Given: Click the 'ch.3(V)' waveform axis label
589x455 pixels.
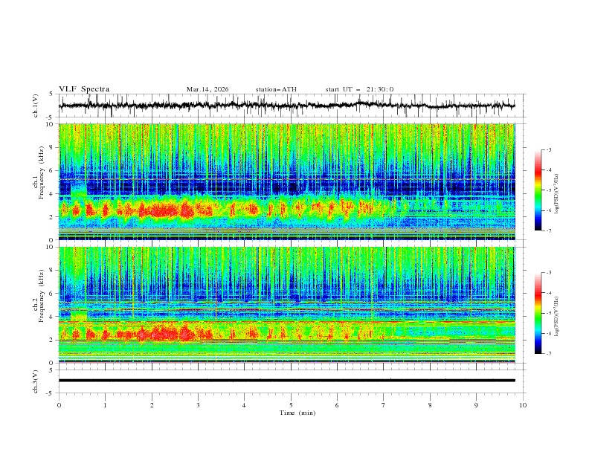Looking at the screenshot, I should [x=36, y=381].
